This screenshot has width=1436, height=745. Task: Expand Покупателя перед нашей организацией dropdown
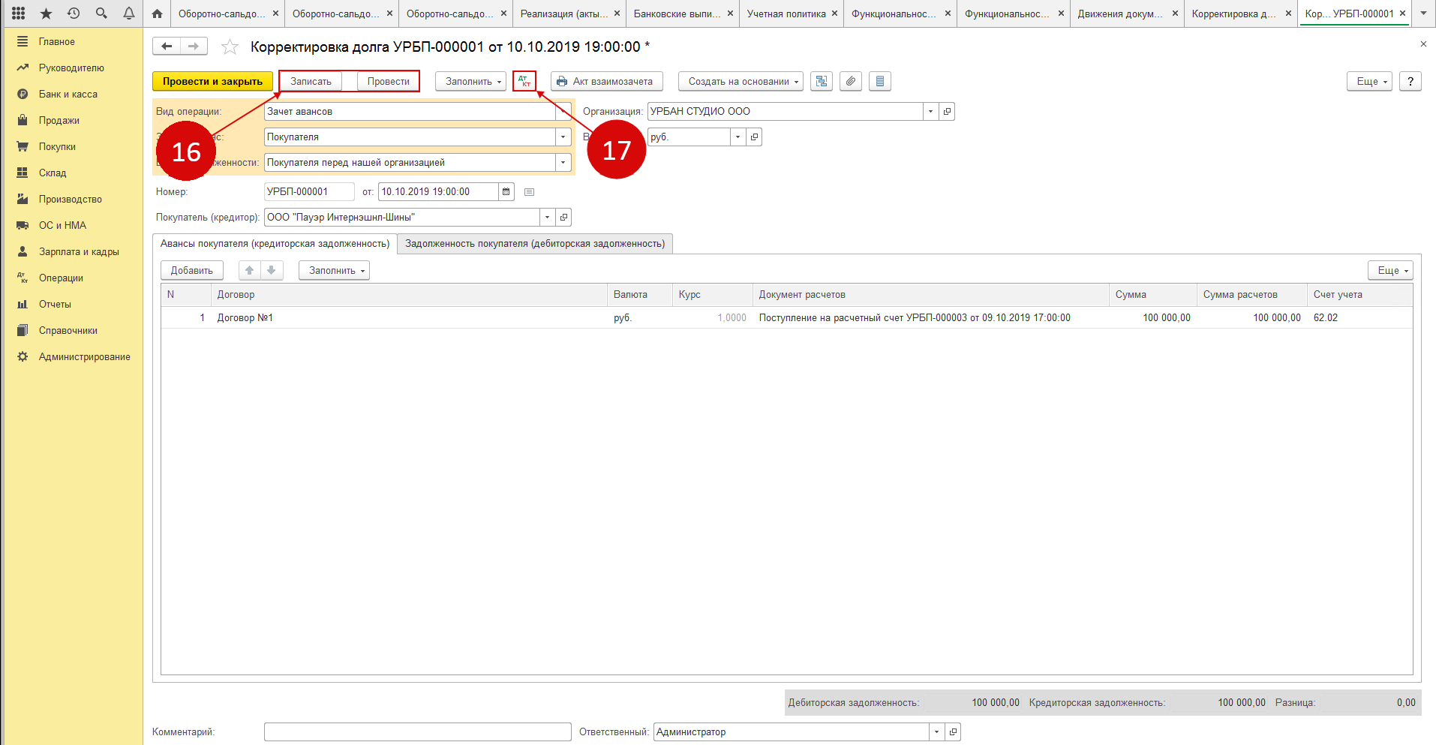point(563,163)
